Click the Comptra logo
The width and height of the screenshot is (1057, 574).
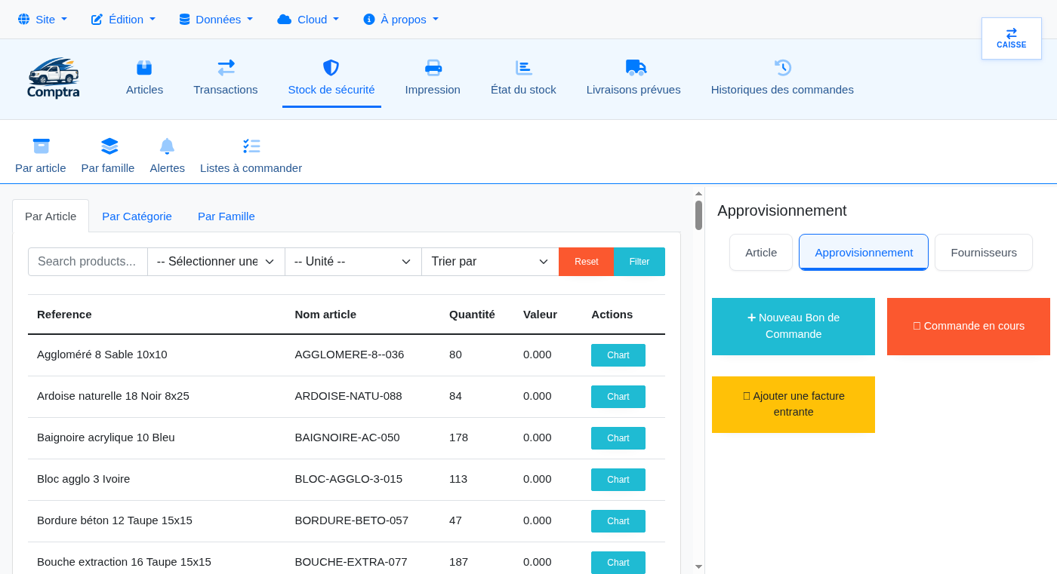click(x=53, y=78)
